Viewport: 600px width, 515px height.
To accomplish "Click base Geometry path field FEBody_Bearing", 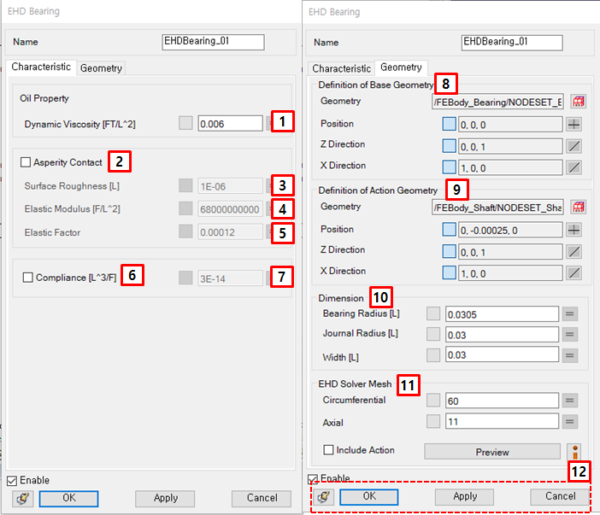I will click(x=497, y=102).
